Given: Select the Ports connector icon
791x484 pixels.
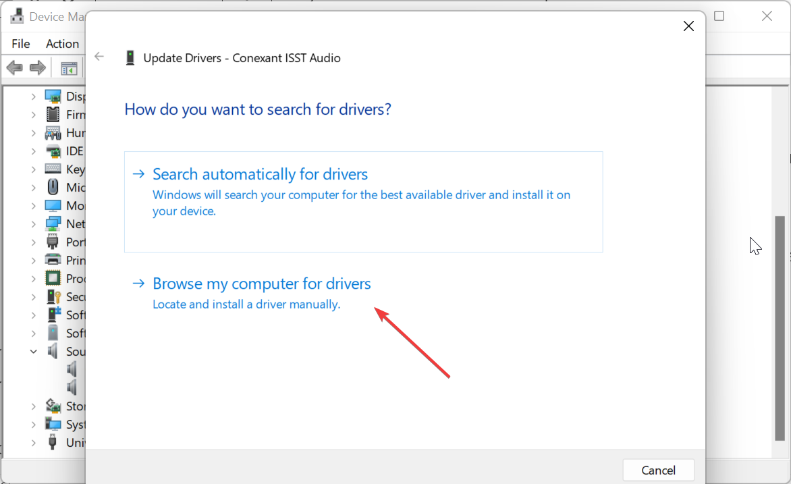Looking at the screenshot, I should 53,242.
